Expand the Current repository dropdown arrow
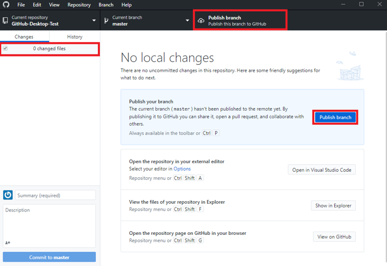This screenshot has width=387, height=266. tap(94, 21)
